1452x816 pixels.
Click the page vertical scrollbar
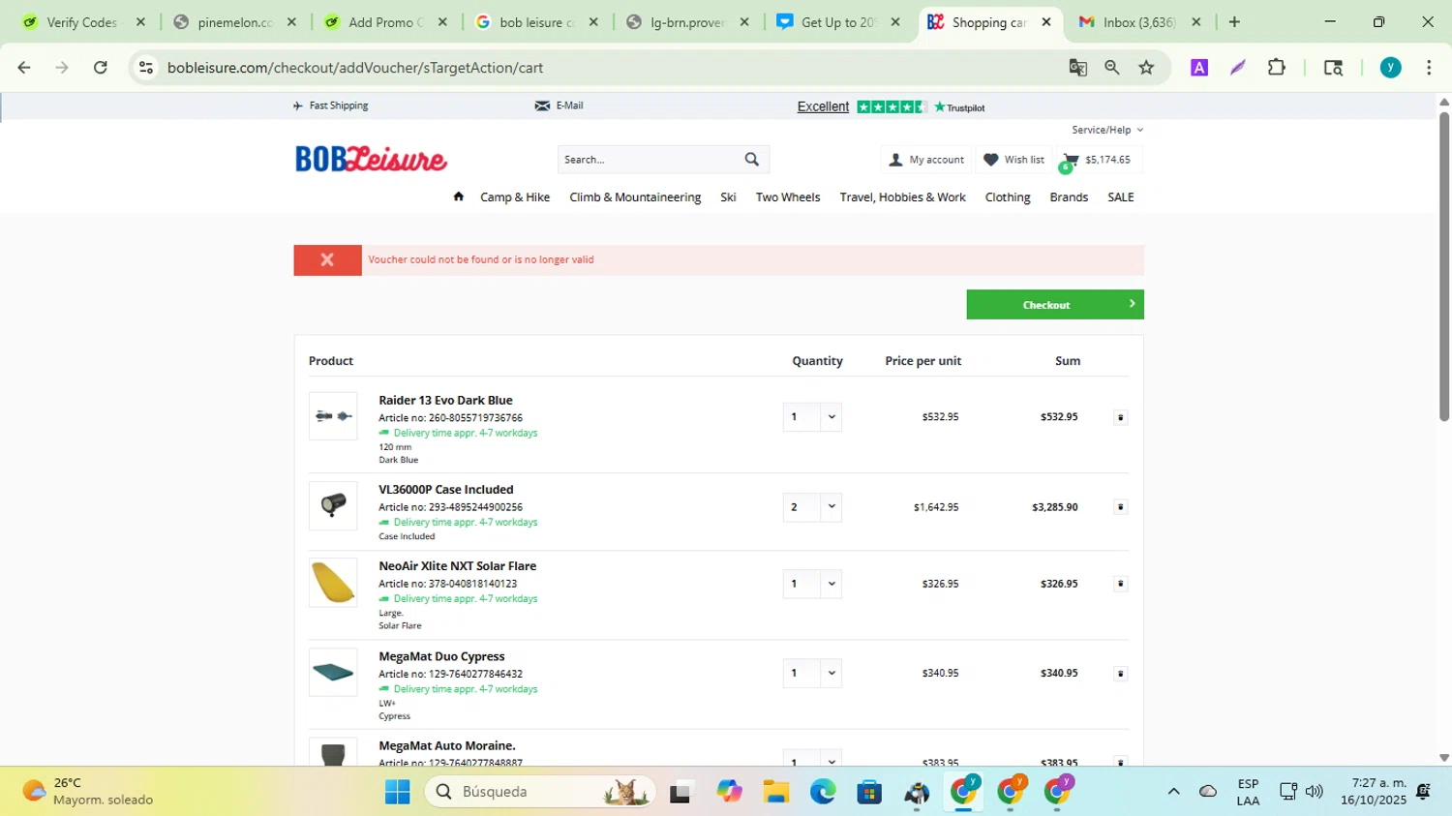pyautogui.click(x=1444, y=267)
